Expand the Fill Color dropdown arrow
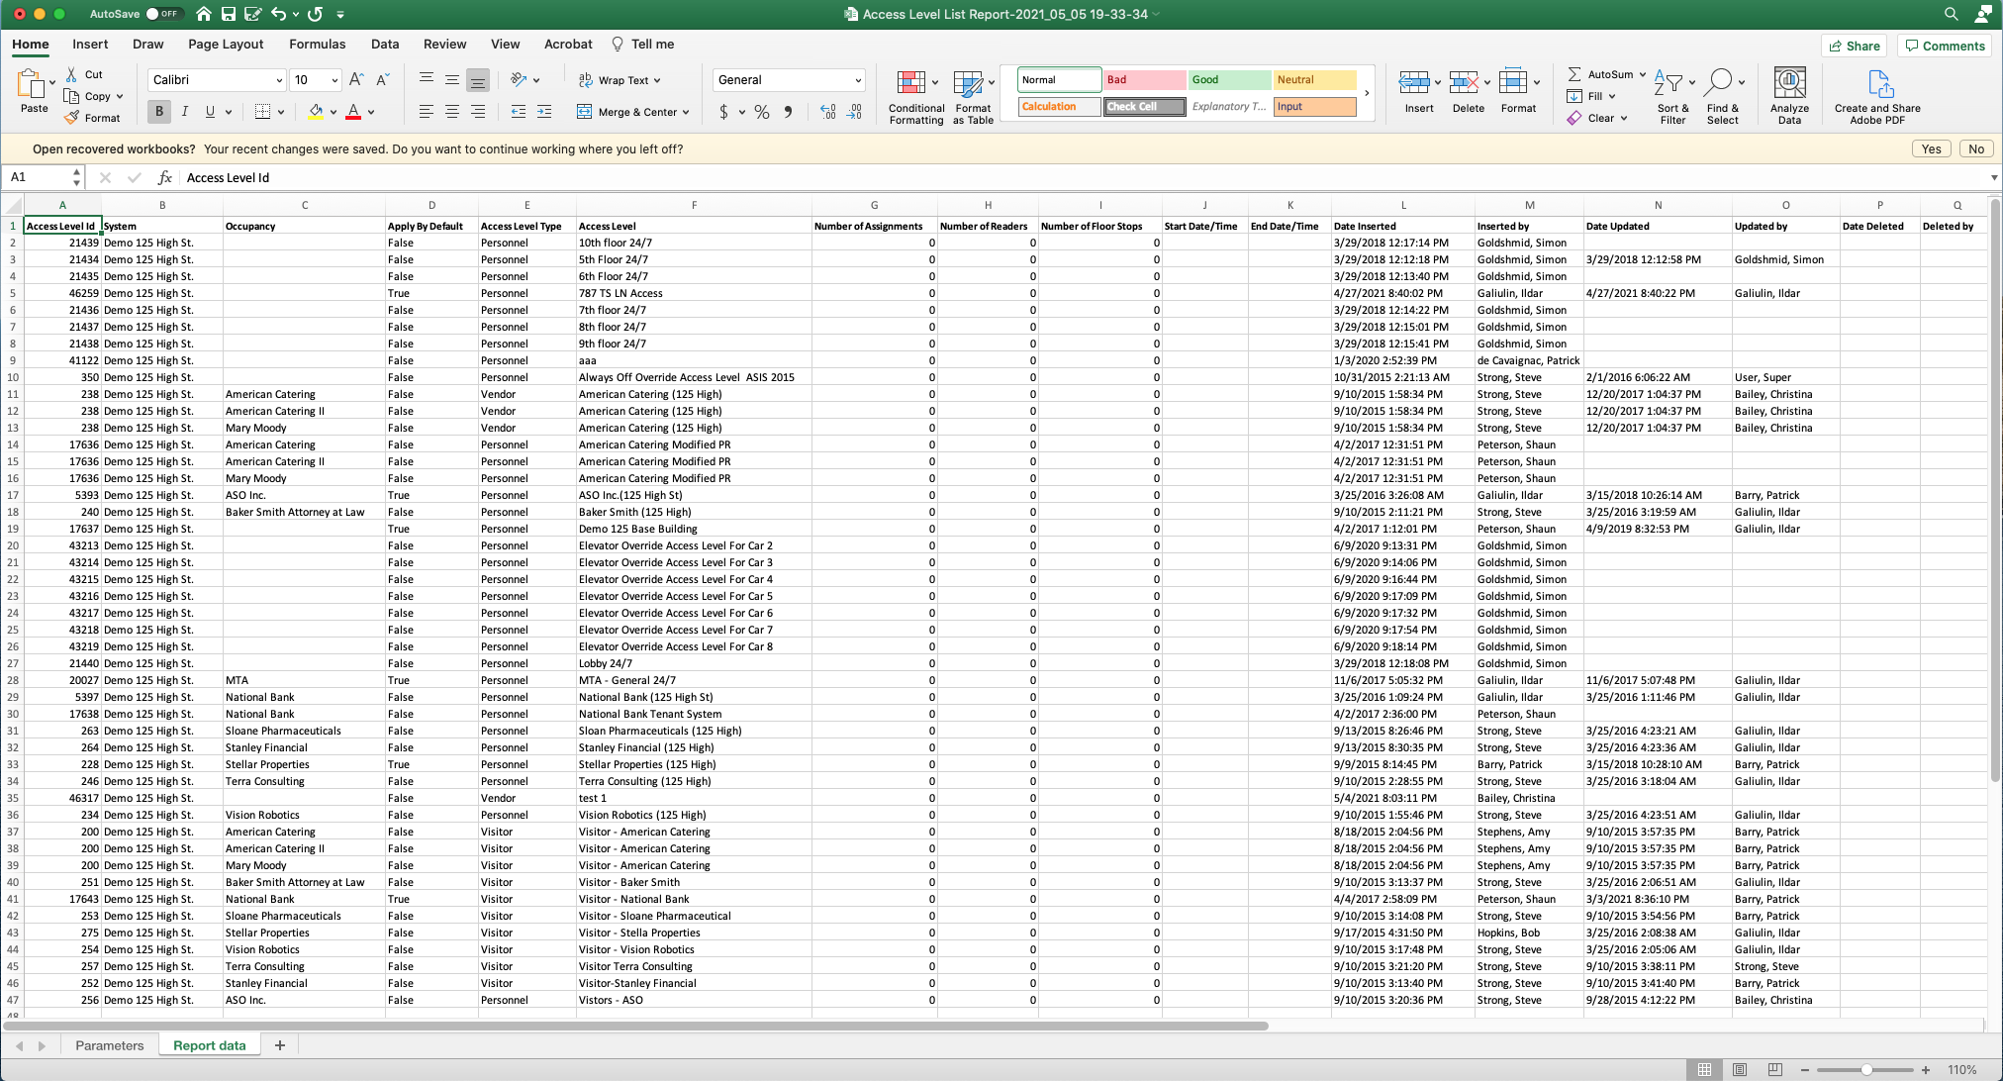This screenshot has height=1081, width=2003. coord(332,112)
